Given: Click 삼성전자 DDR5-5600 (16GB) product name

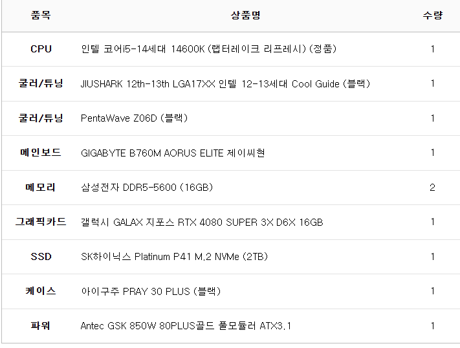Looking at the screenshot, I should pyautogui.click(x=147, y=188).
